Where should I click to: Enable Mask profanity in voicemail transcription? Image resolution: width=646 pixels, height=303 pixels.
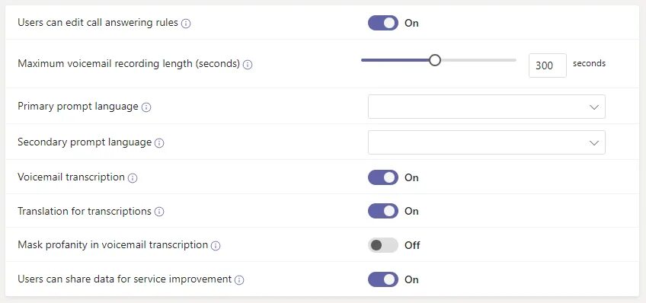coord(383,245)
